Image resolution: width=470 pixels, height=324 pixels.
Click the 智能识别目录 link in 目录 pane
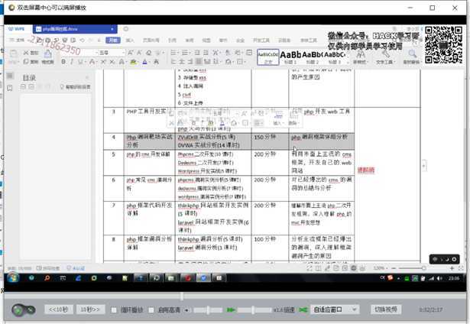tap(75, 87)
